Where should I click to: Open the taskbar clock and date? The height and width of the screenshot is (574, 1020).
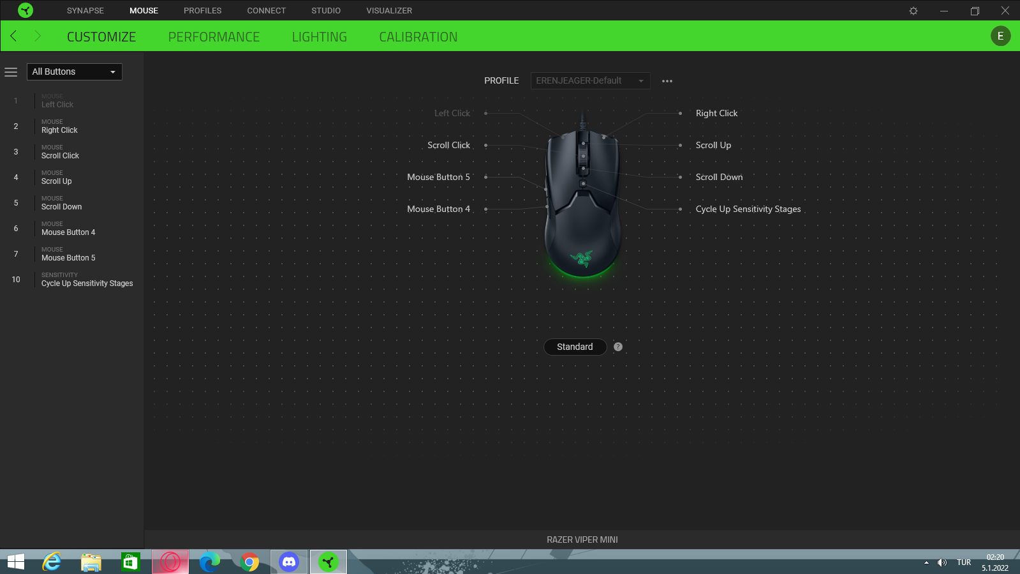[x=995, y=563]
